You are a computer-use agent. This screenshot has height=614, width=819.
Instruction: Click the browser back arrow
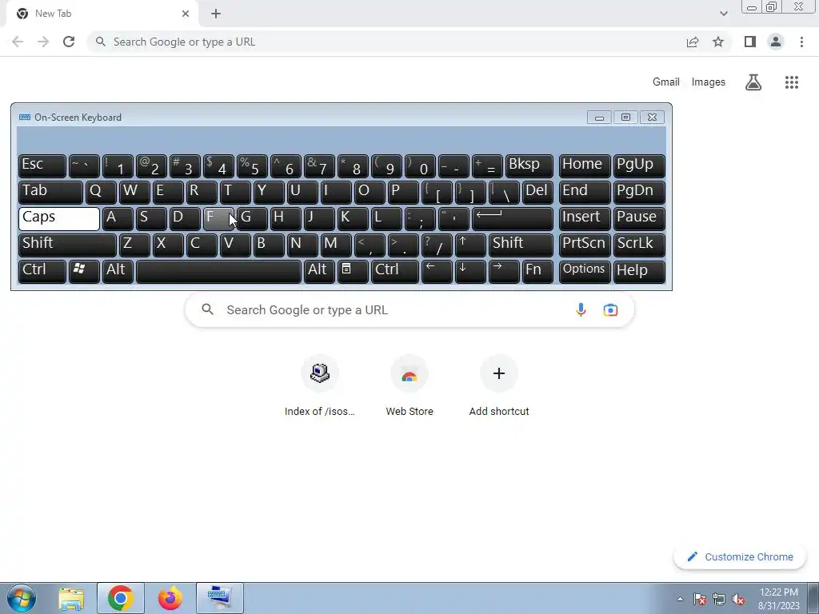coord(18,42)
